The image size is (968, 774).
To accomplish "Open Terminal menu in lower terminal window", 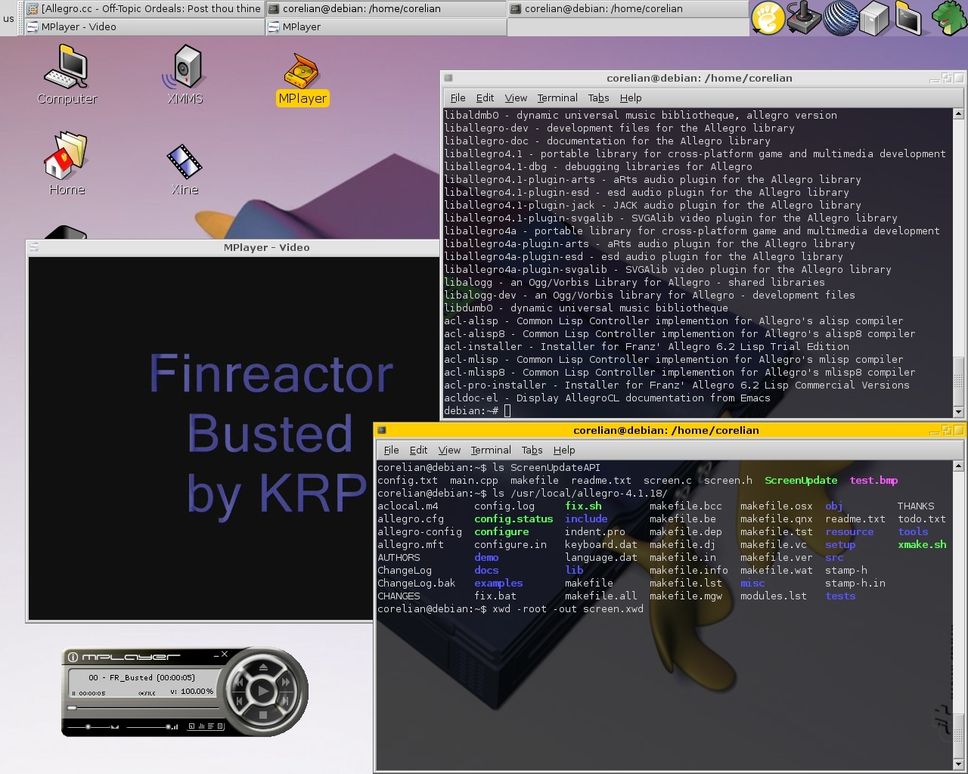I will click(490, 450).
